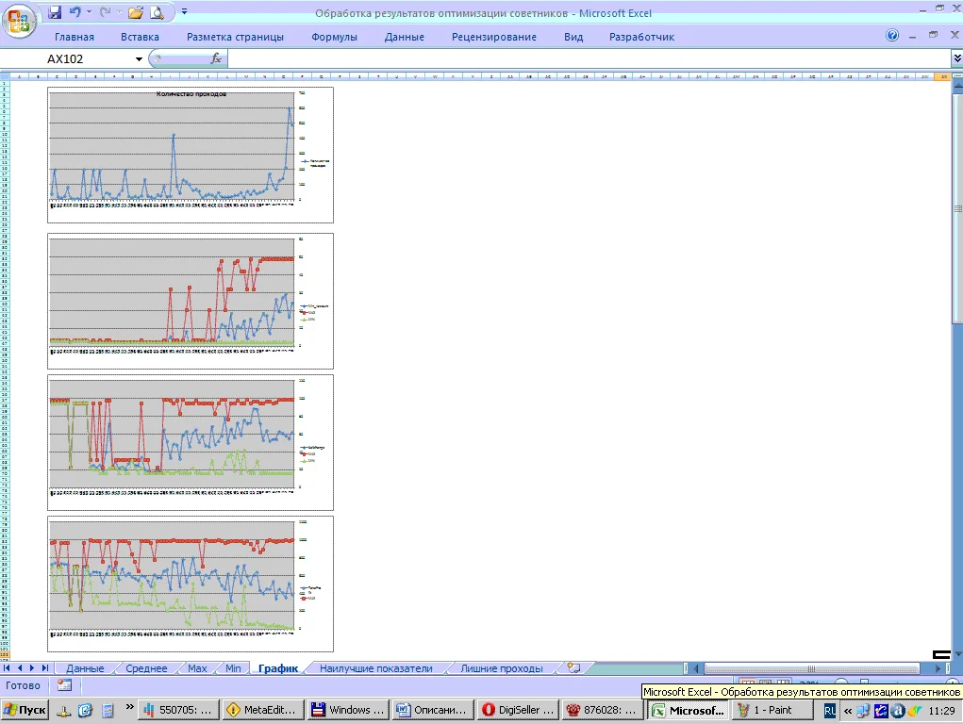Switch to MetaEditor in the taskbar

263,710
